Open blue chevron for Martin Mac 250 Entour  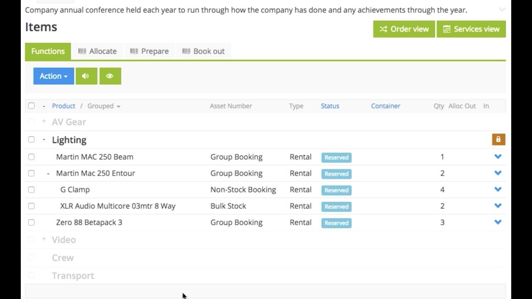pos(498,173)
